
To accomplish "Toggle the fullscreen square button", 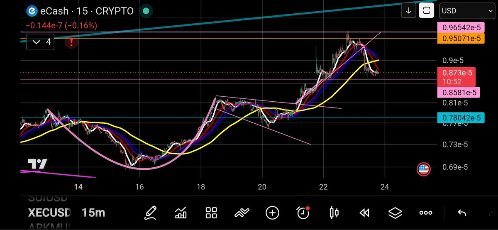I will click(x=426, y=11).
